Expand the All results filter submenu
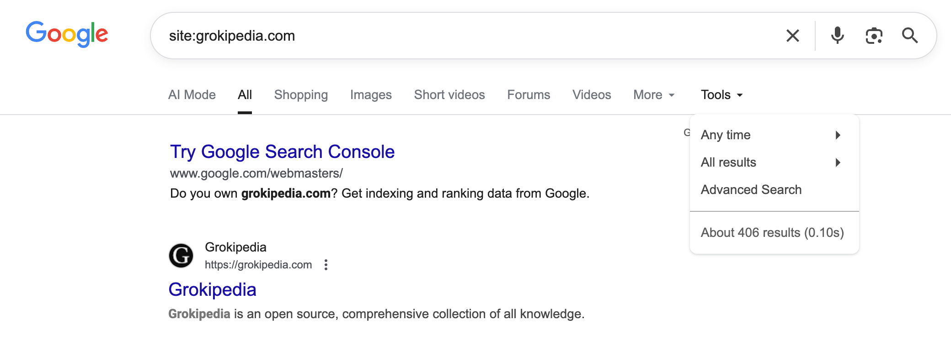The width and height of the screenshot is (951, 346). click(771, 163)
